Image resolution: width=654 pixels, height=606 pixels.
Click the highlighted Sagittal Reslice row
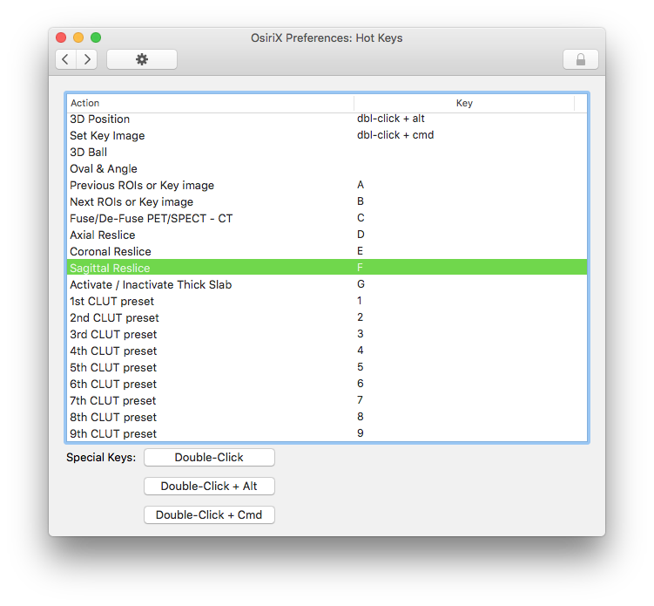coord(327,268)
